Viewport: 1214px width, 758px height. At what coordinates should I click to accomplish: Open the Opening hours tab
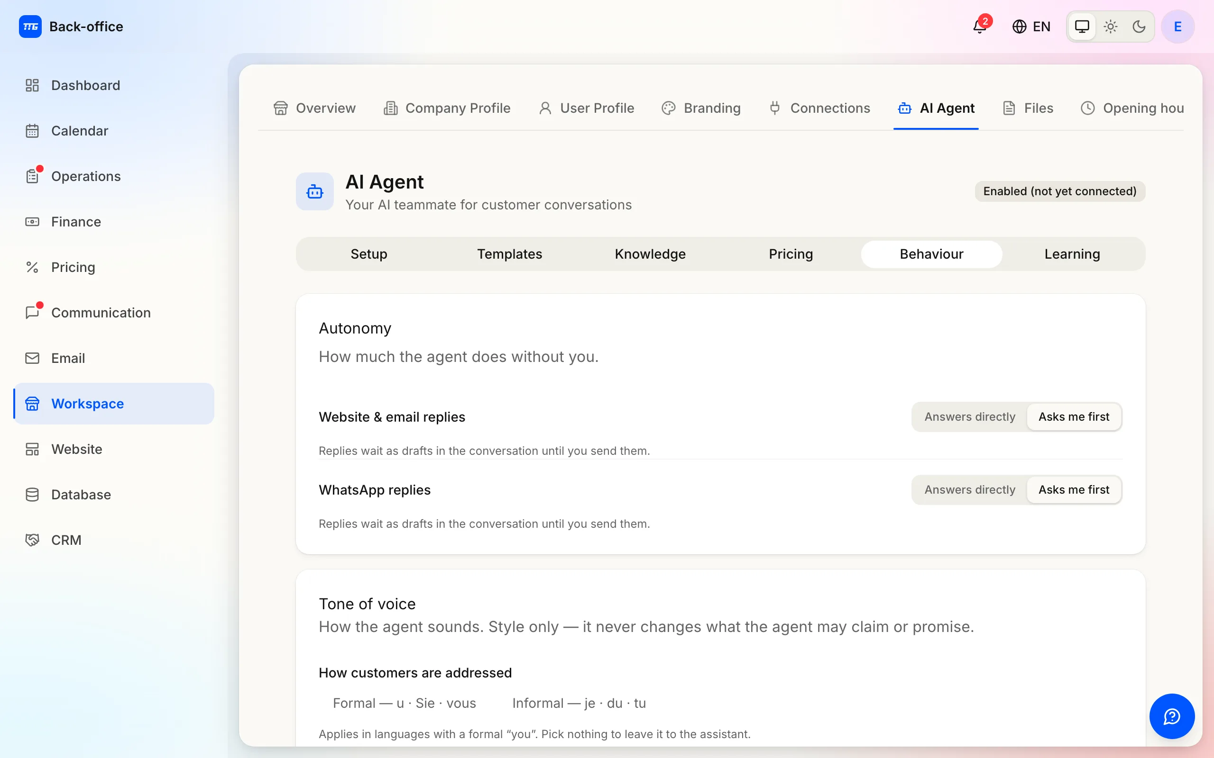[1132, 108]
